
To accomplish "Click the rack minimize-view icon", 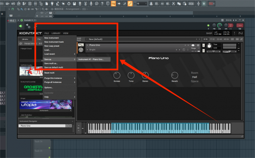I will [241, 39].
